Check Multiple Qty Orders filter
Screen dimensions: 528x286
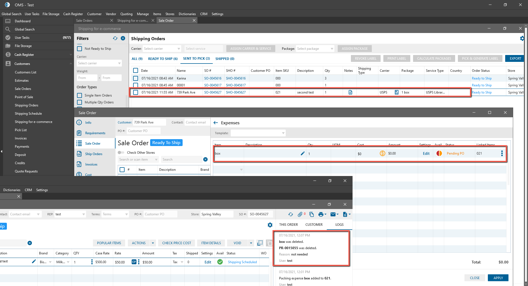79,102
